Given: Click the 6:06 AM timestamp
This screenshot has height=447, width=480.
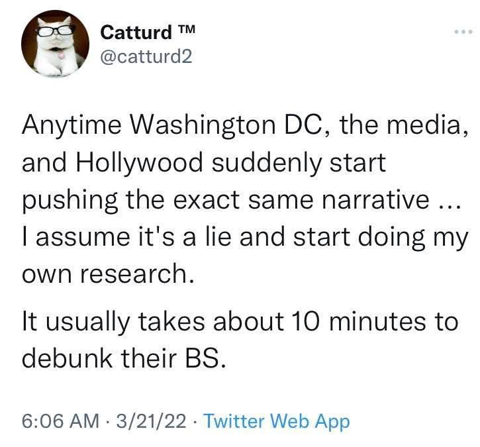Looking at the screenshot, I should (x=56, y=421).
